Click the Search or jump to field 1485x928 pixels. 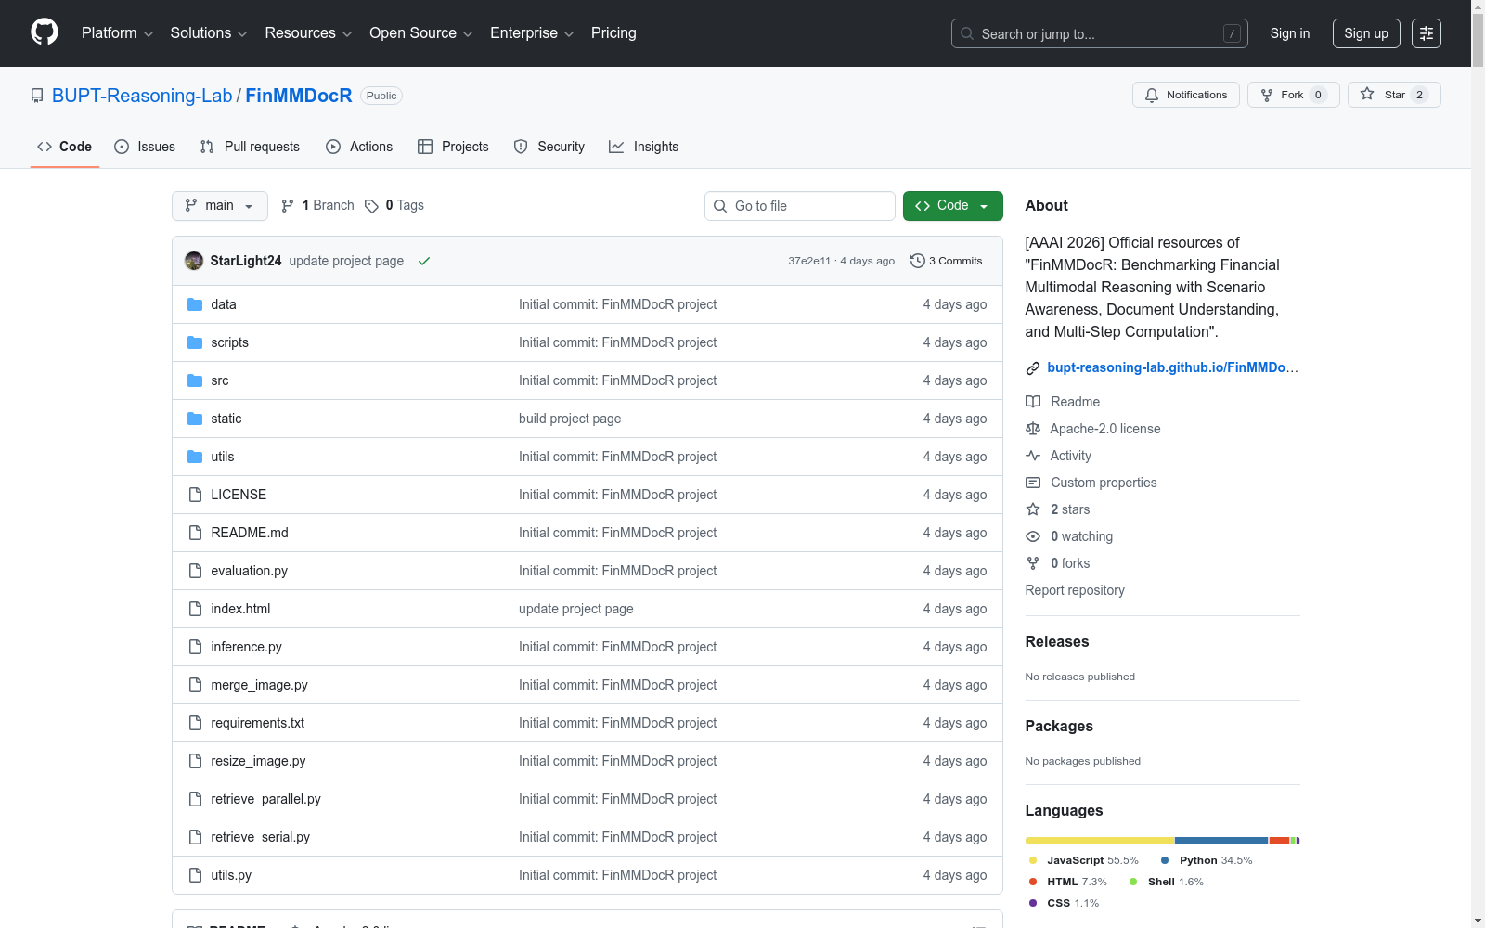click(1100, 33)
